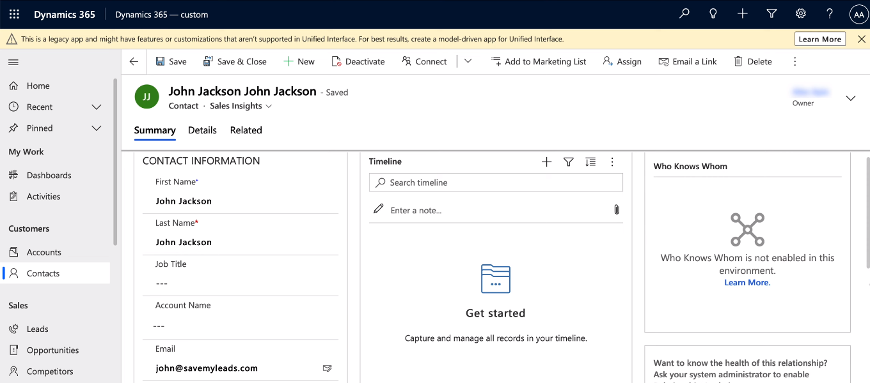The image size is (870, 383).
Task: Open Pinned in the sidebar
Action: tap(40, 128)
